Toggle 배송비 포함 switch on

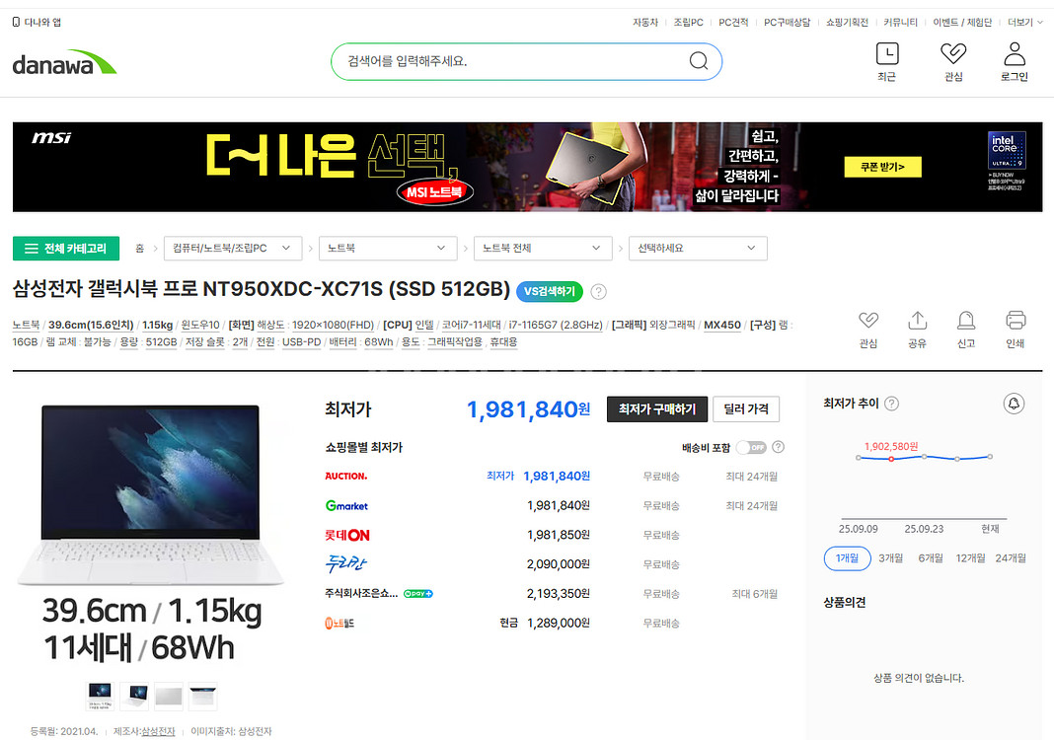tap(750, 447)
